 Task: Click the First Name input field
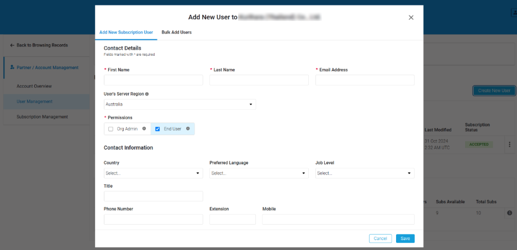(x=153, y=80)
